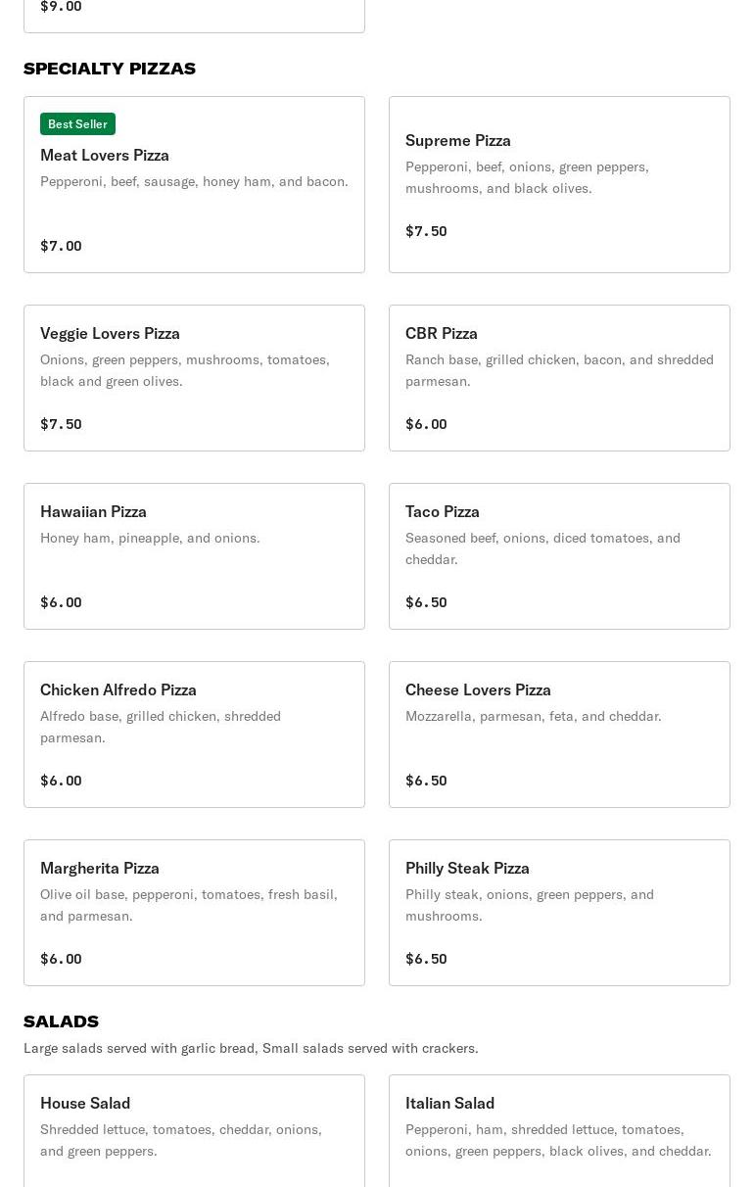Click the Philly Steak Pizza $6.50 price

pyautogui.click(x=426, y=959)
